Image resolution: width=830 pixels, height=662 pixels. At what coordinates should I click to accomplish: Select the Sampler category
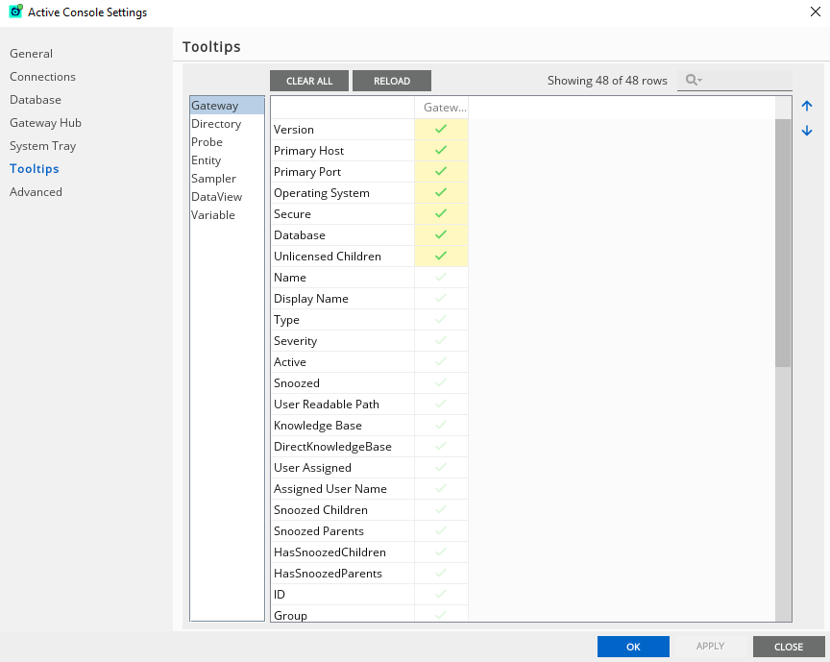213,179
